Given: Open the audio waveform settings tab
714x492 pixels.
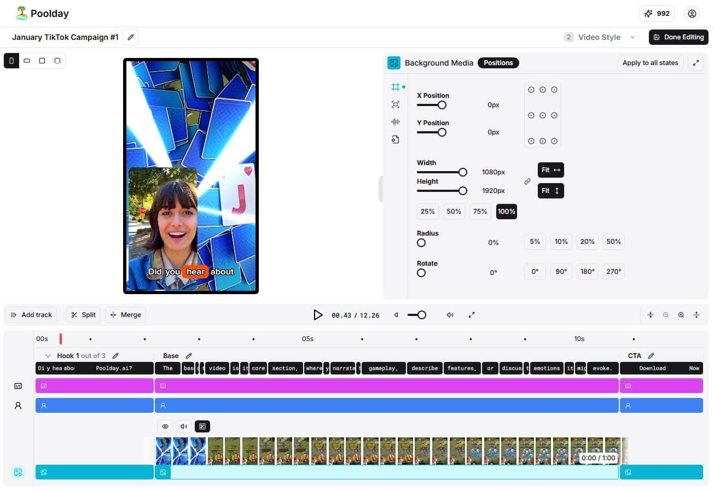Looking at the screenshot, I should point(396,122).
